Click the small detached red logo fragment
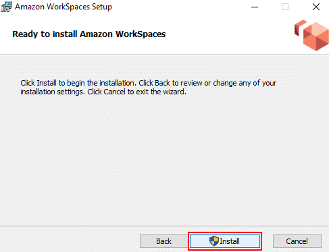This screenshot has width=329, height=252. coord(300,28)
